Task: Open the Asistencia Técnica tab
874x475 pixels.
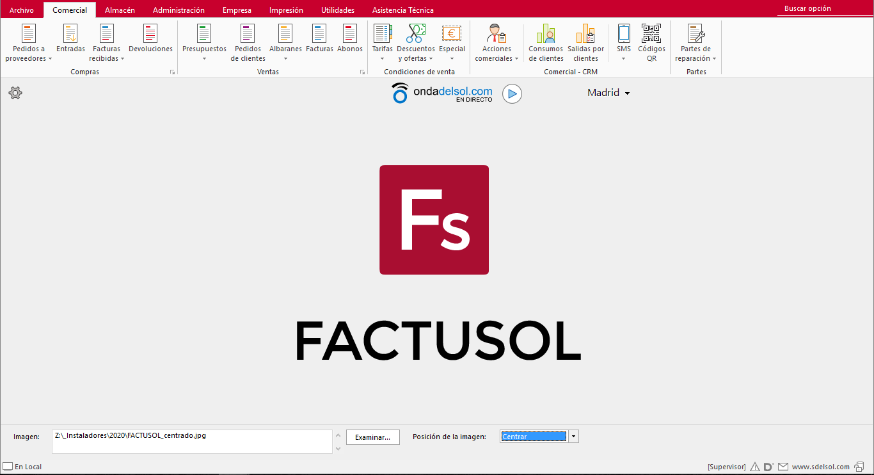Action: point(403,10)
